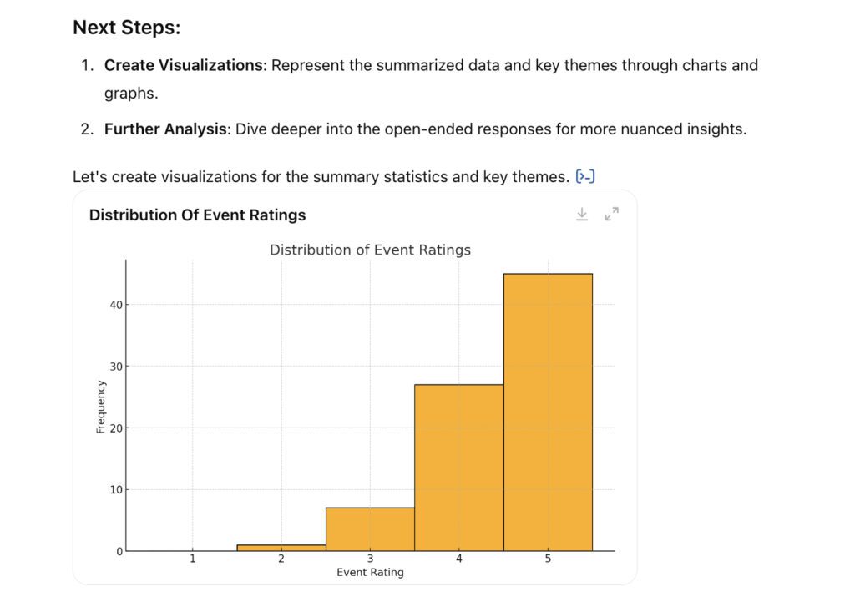Download the Distribution Of Event Ratings chart
Screen dimensions: 855x597
(x=582, y=214)
